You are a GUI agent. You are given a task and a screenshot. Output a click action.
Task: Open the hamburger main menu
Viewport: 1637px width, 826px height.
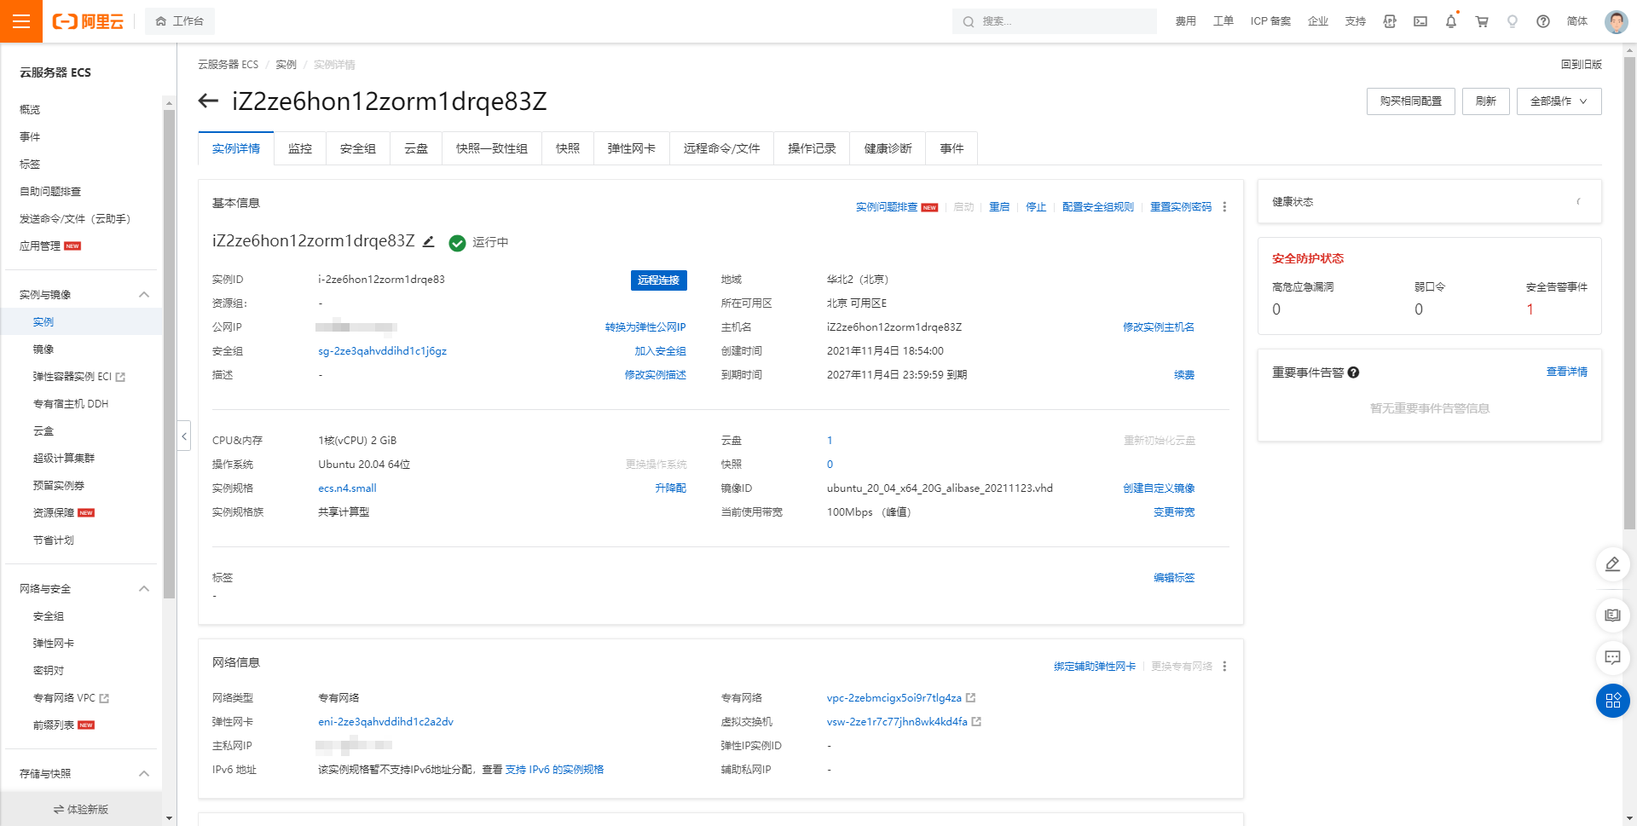(x=21, y=21)
